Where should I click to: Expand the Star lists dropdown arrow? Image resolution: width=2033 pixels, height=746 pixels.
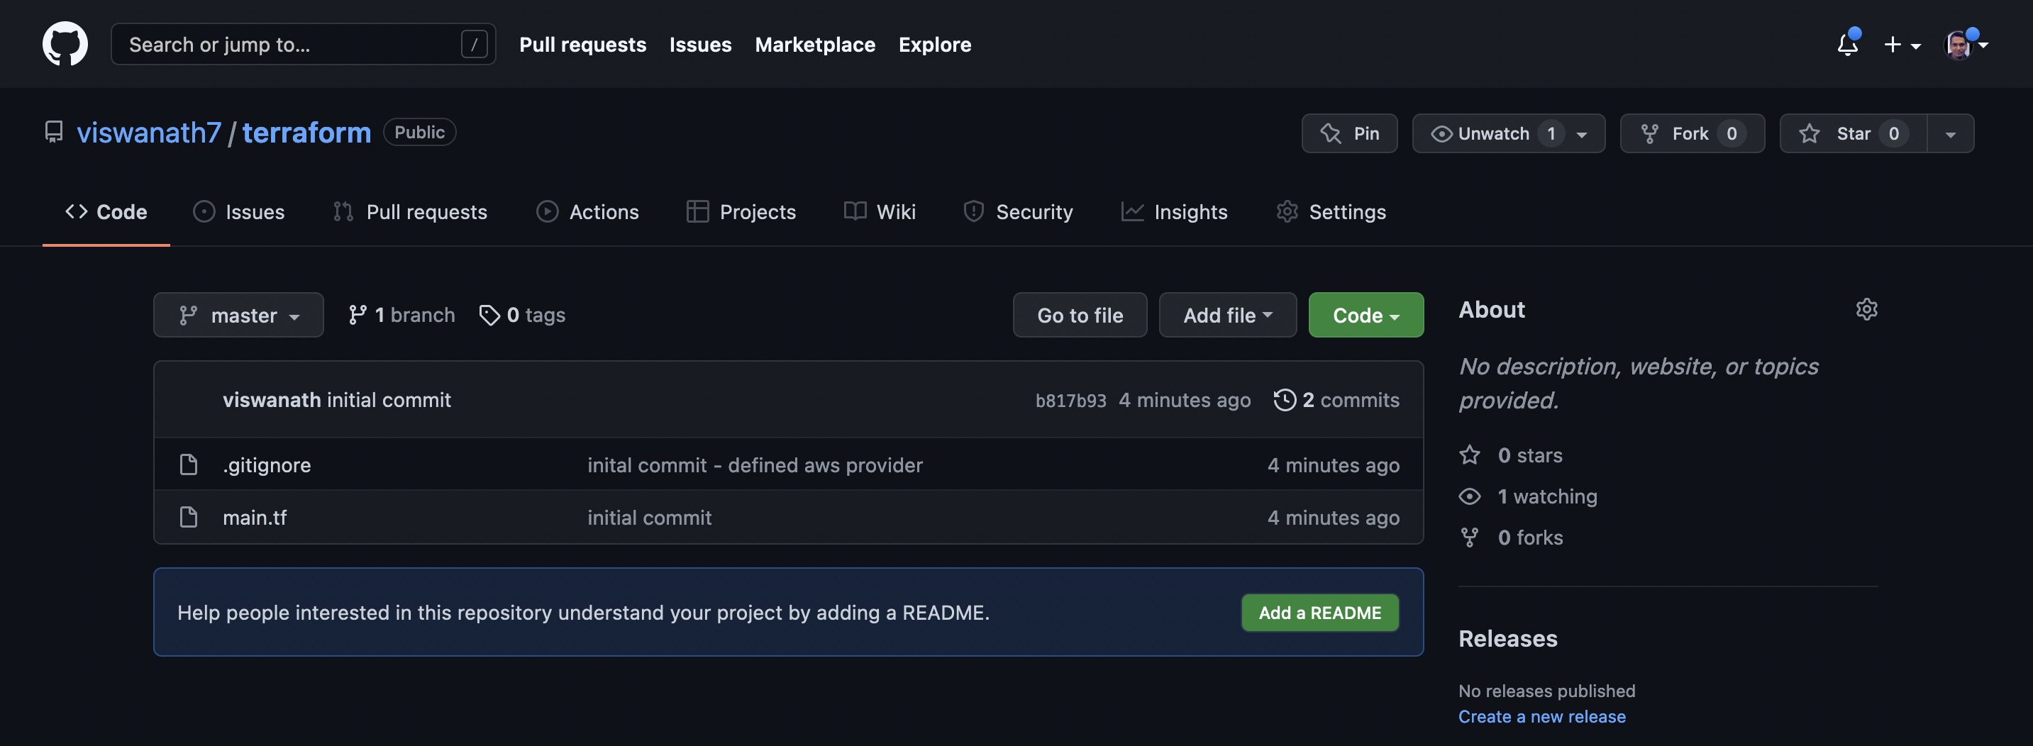click(x=1950, y=134)
